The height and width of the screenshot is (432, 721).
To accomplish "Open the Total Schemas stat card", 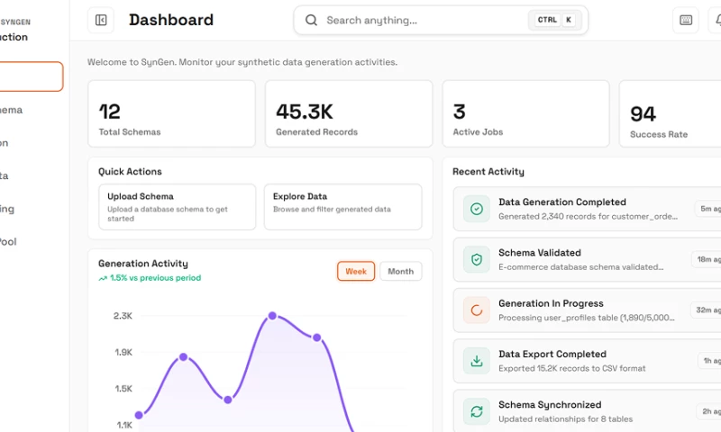I will (x=171, y=114).
